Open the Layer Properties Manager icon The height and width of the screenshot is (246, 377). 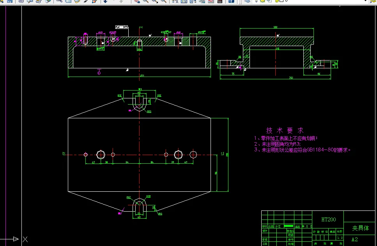[247, 1]
